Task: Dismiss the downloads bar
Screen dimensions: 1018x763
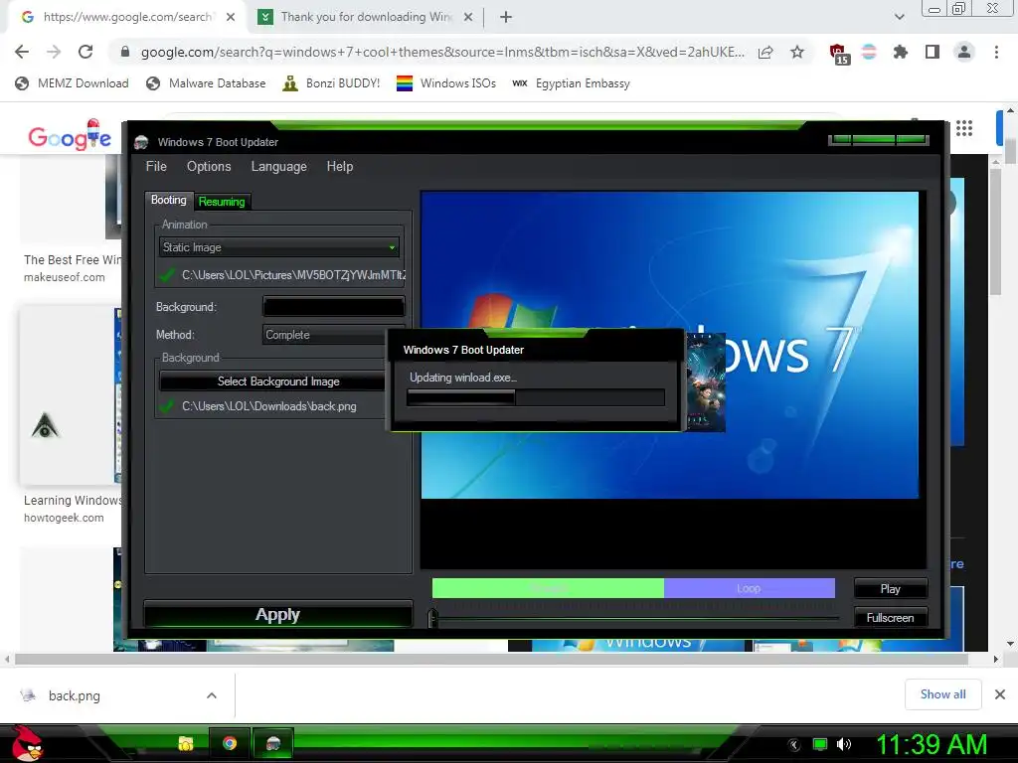Action: (x=1000, y=694)
